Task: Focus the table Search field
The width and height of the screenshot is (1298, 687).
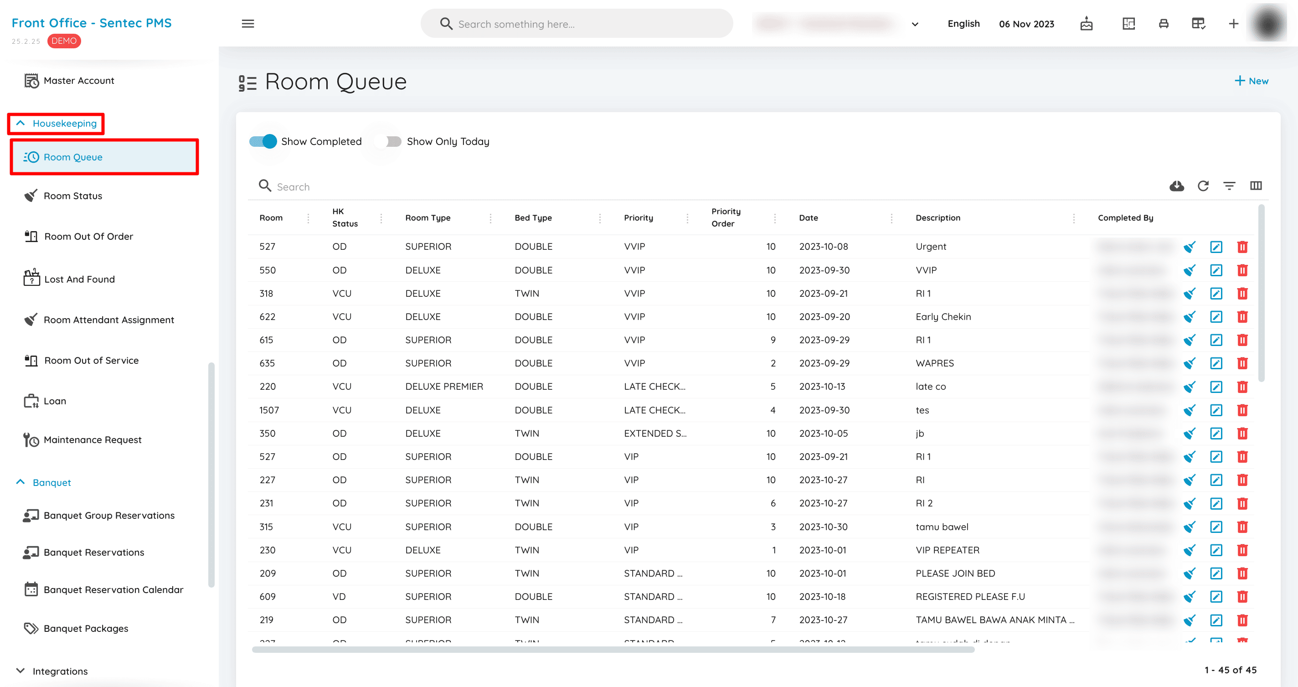Action: tap(706, 186)
